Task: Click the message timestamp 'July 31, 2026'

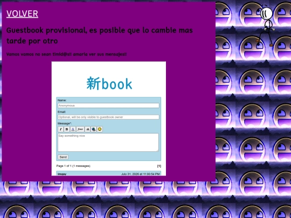Action: coord(140,174)
